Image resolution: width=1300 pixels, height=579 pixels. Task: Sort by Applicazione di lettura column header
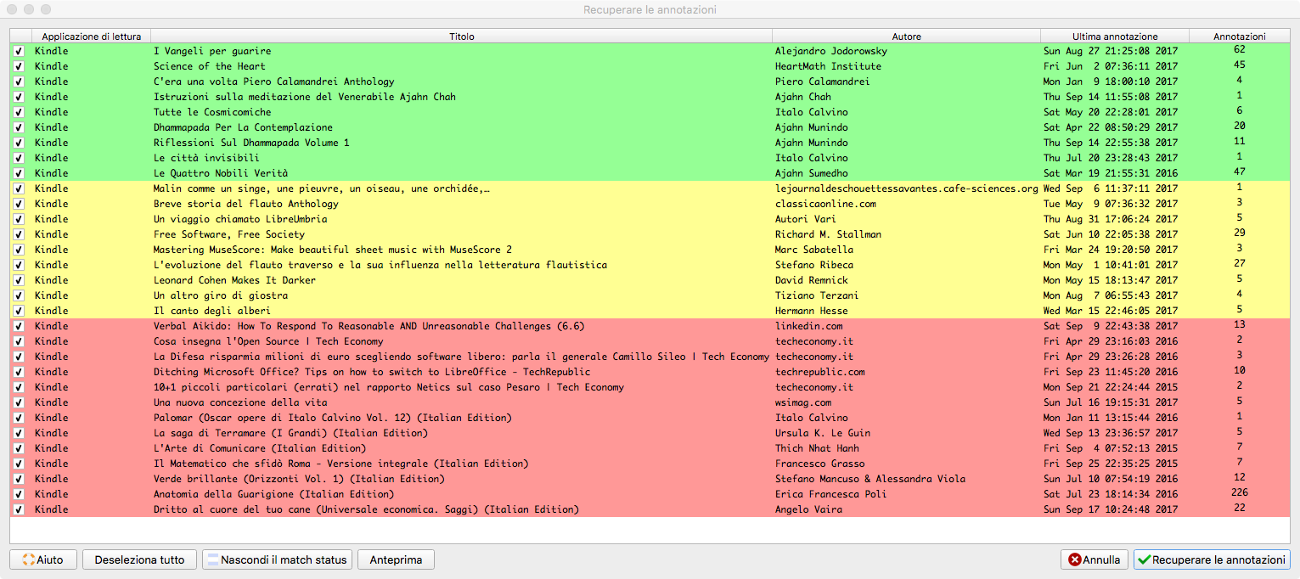92,37
